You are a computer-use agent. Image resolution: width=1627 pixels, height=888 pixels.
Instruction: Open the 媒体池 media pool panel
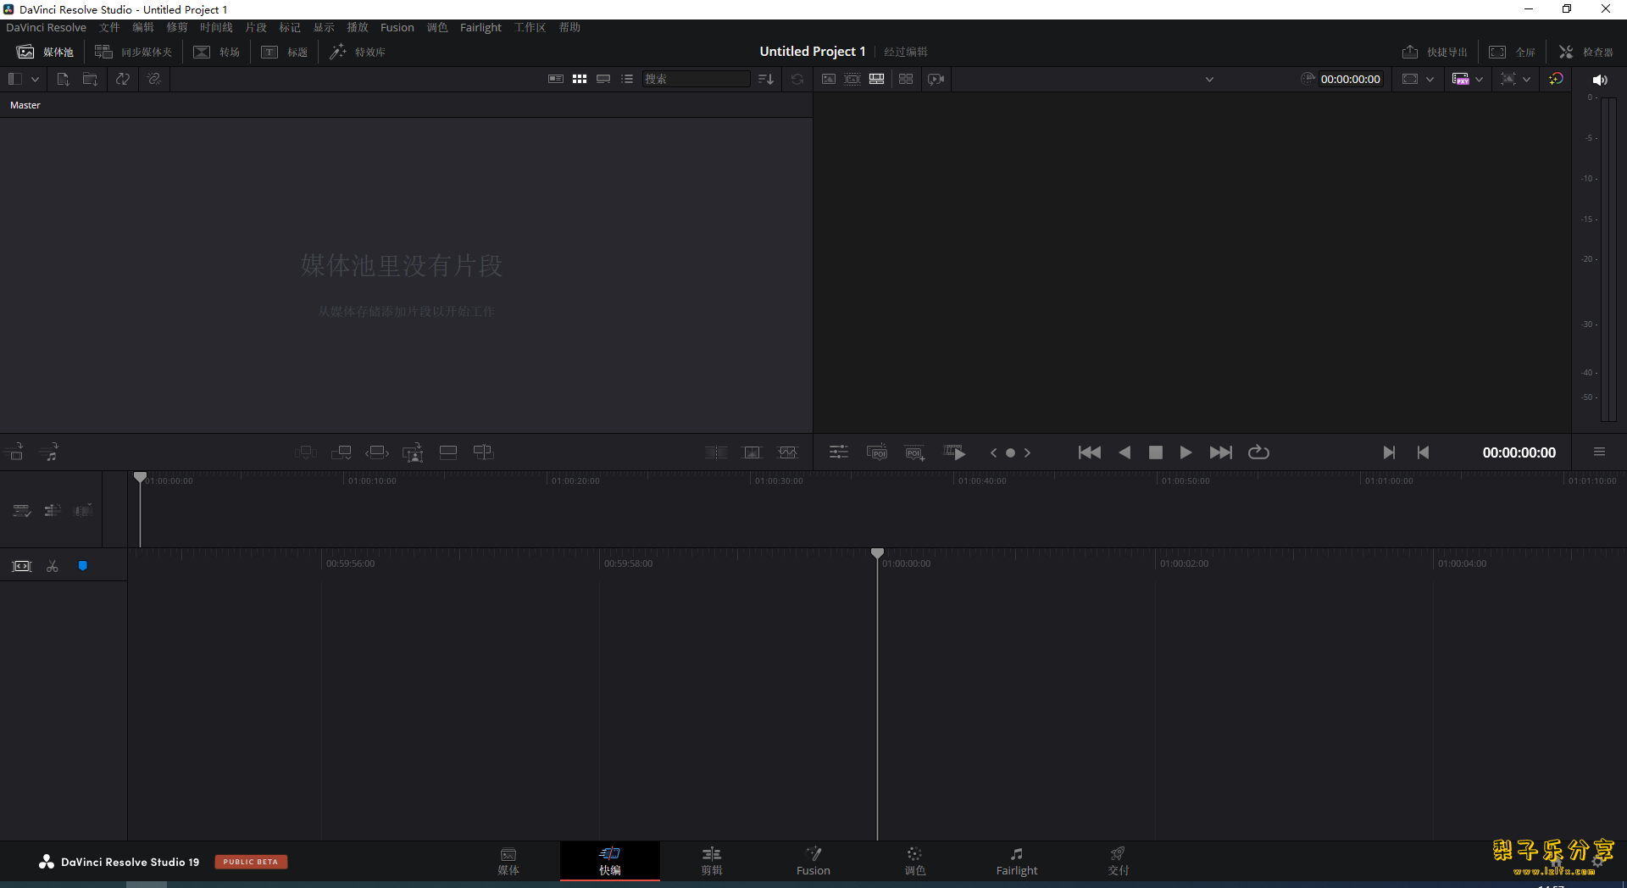46,52
